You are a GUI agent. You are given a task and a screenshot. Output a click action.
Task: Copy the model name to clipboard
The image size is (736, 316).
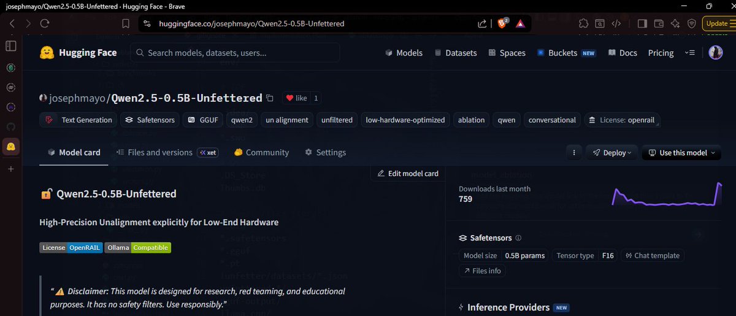tap(269, 98)
